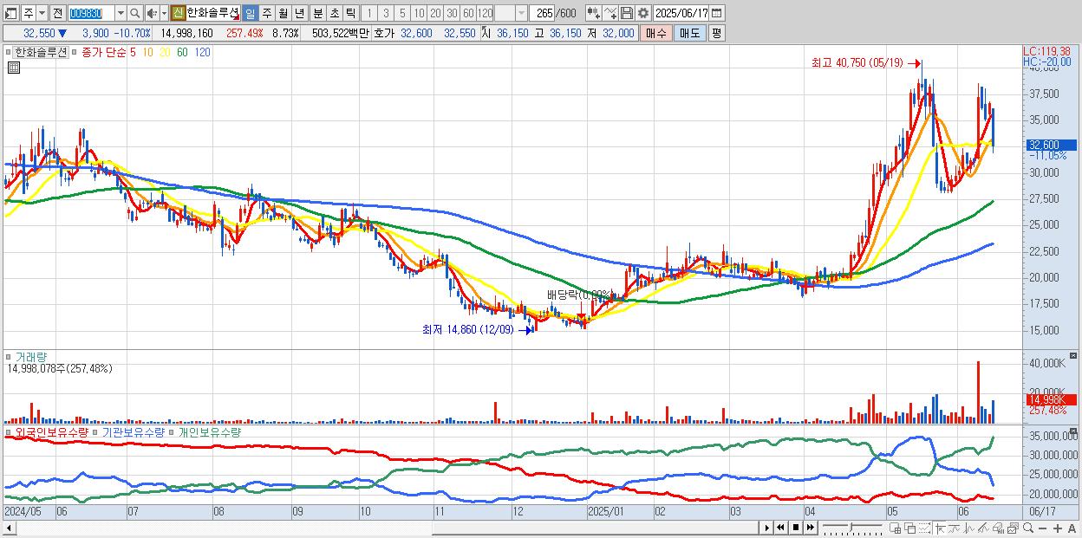Click the date field showing 2025/06/17
The height and width of the screenshot is (538, 1082).
681,13
